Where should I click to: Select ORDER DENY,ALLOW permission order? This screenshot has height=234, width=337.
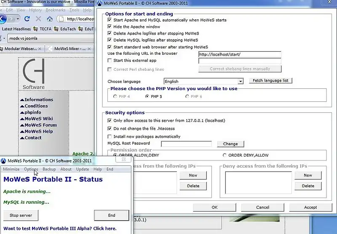(x=225, y=155)
